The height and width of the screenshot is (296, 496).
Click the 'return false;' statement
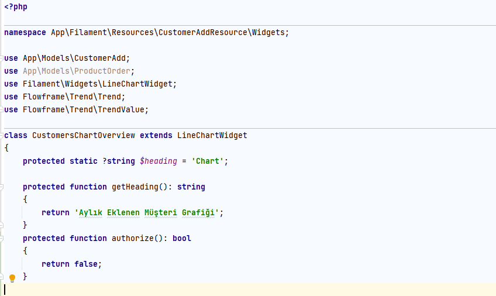71,264
